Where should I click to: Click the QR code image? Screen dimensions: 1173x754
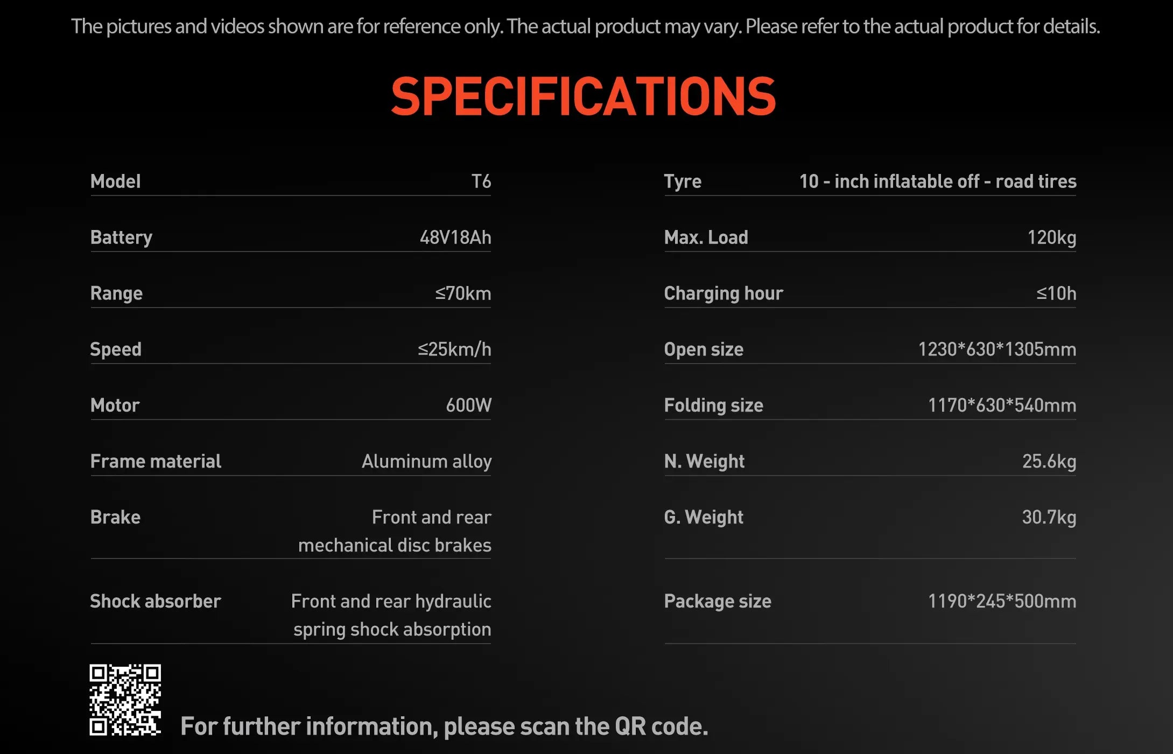pyautogui.click(x=125, y=700)
